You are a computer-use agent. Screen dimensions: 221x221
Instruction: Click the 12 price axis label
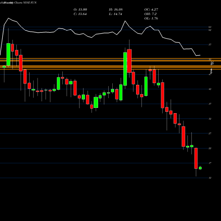tap(210, 178)
